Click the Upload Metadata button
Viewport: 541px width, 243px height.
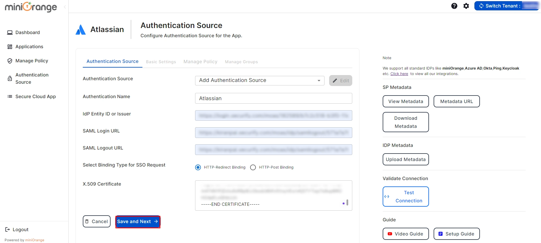tap(406, 159)
